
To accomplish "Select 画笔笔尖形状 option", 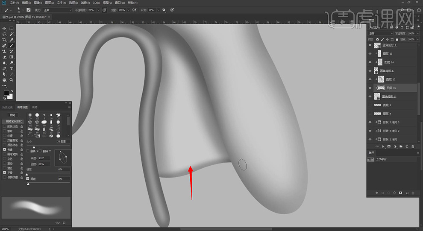I will pyautogui.click(x=13, y=121).
